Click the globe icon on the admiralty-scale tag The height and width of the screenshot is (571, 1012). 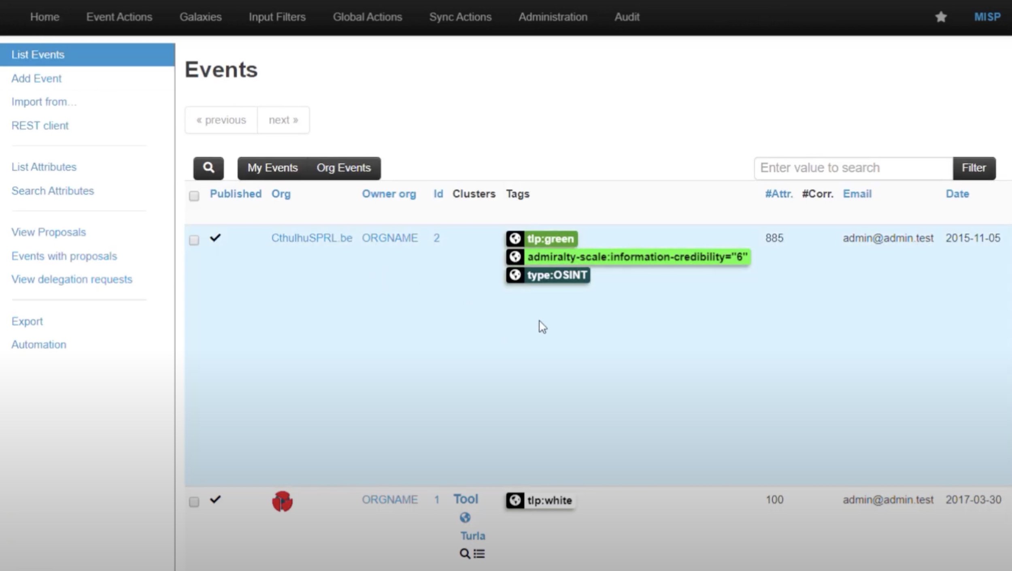tap(515, 256)
